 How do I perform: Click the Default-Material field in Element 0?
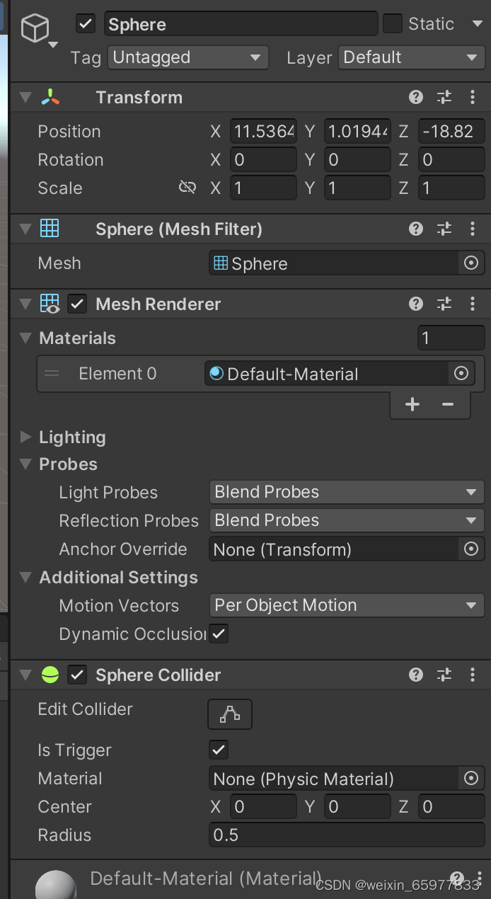(327, 374)
